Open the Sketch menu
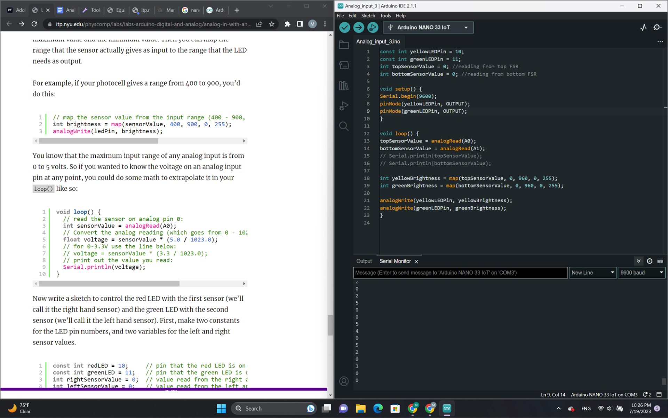 (x=368, y=16)
